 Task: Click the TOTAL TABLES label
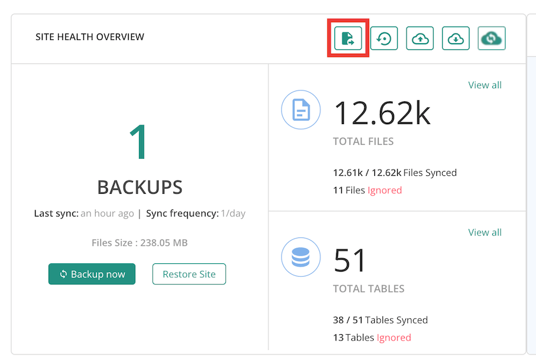click(x=369, y=289)
